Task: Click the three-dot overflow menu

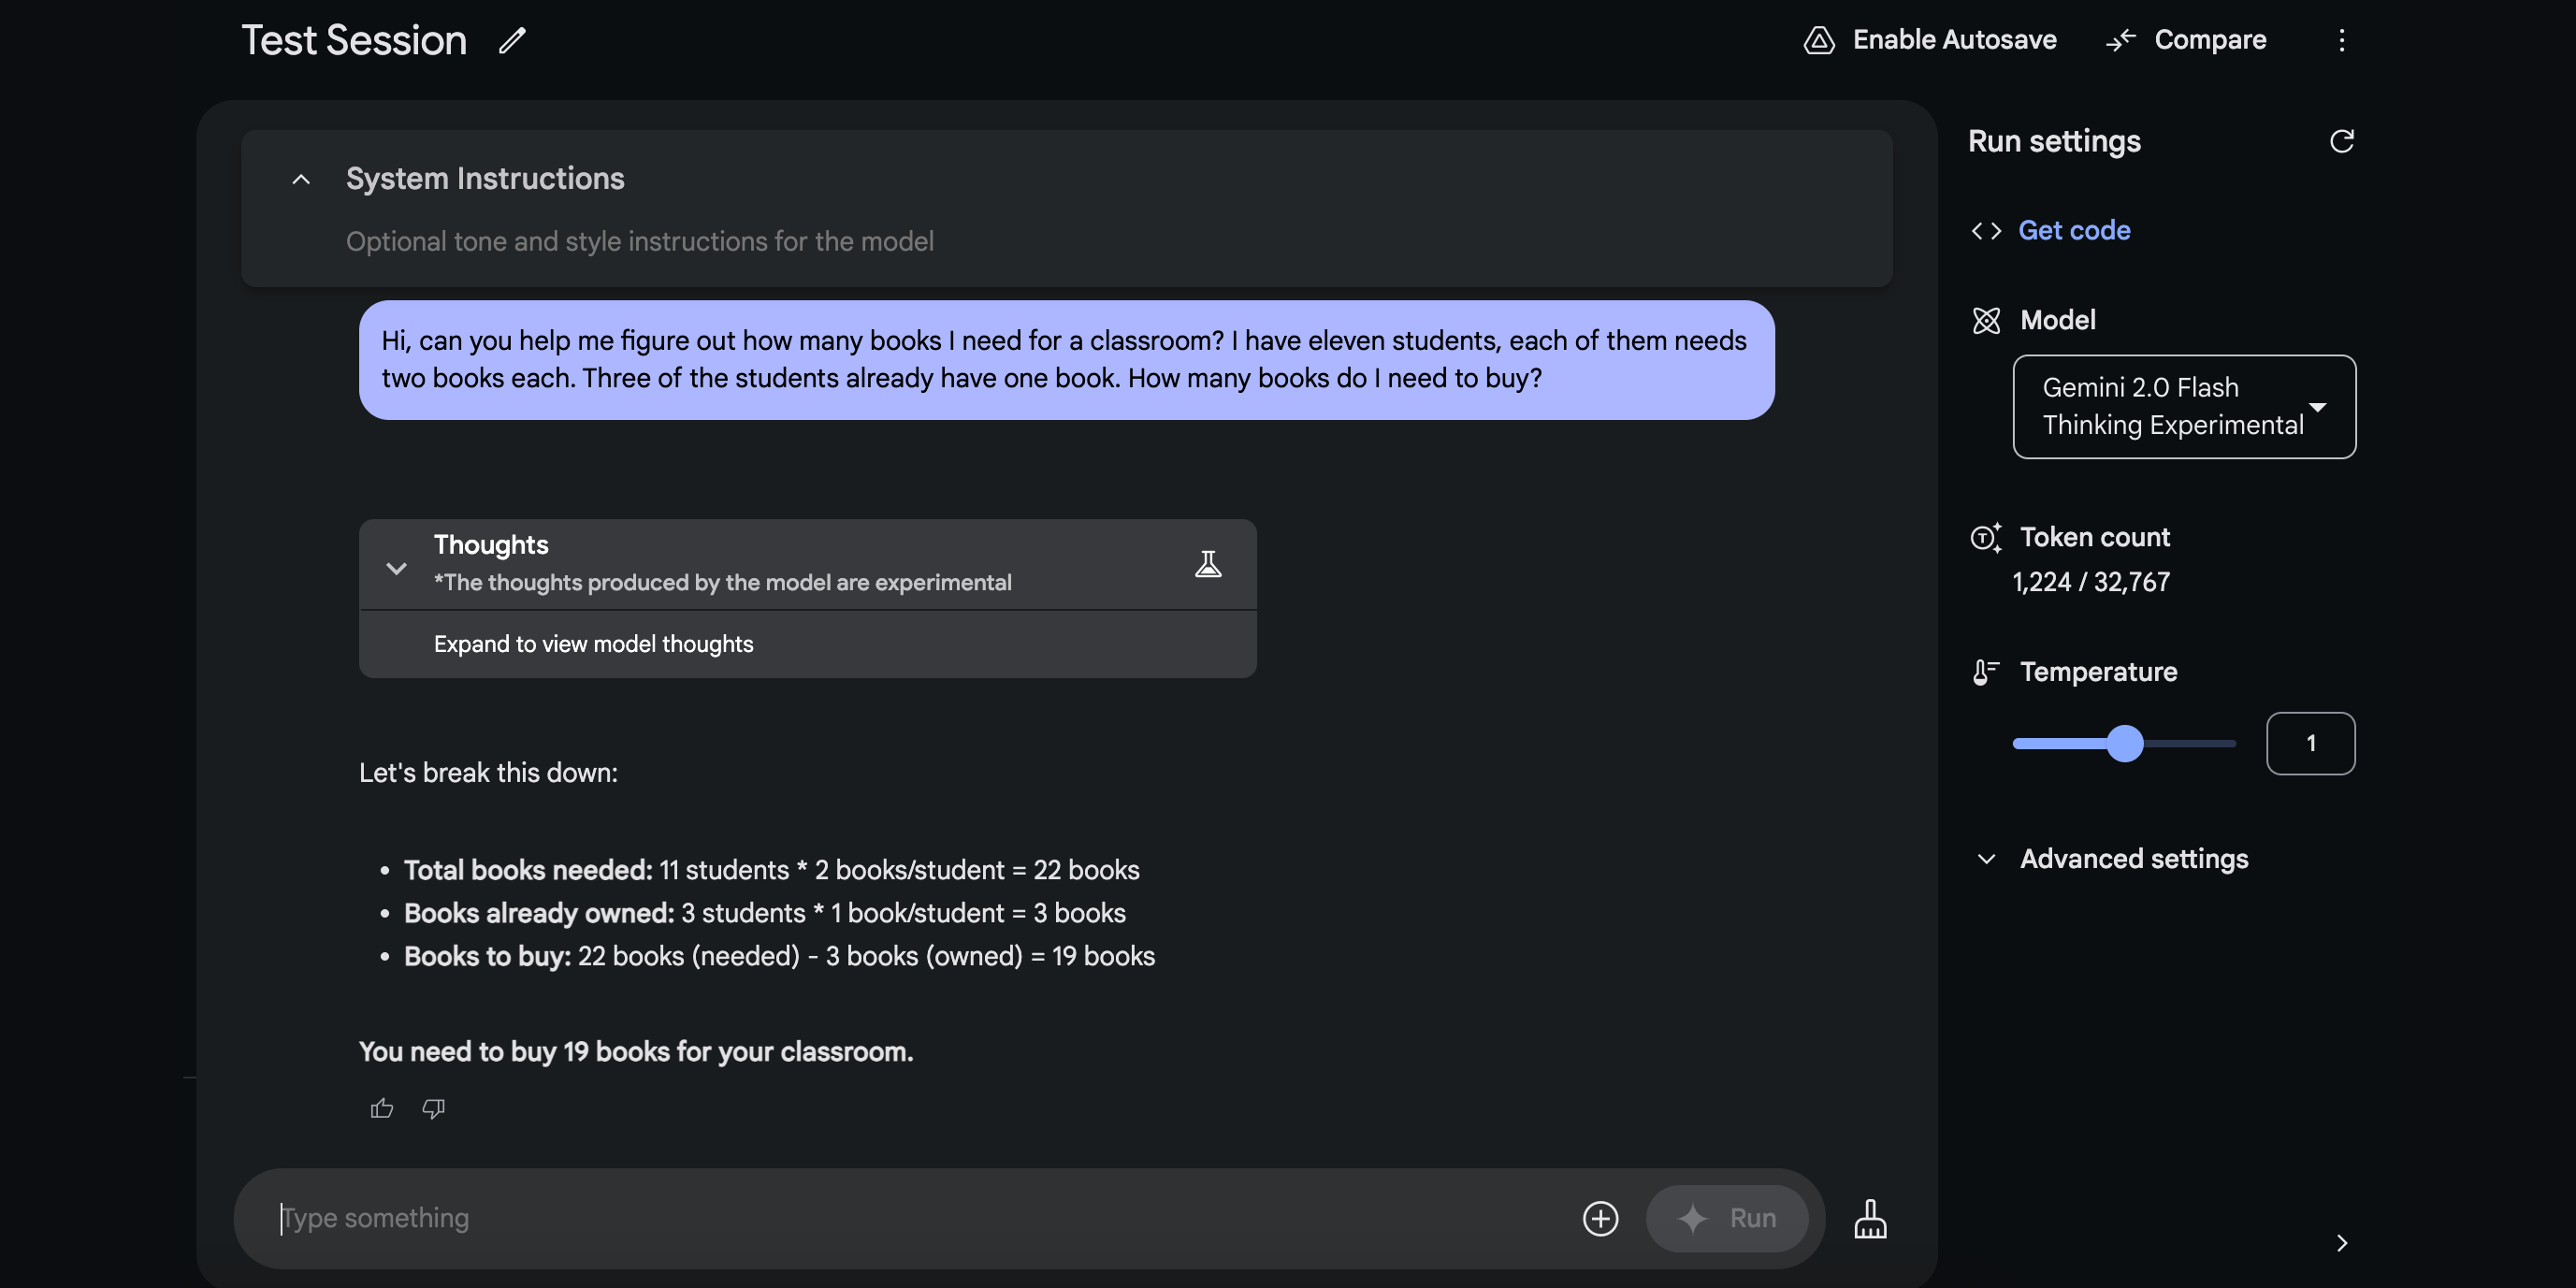Action: 2341,41
